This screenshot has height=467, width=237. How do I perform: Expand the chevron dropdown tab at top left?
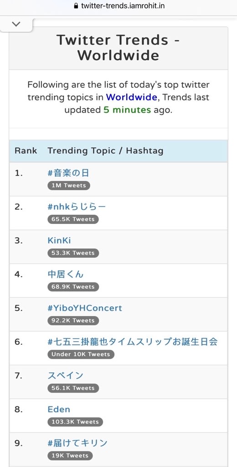[16, 24]
